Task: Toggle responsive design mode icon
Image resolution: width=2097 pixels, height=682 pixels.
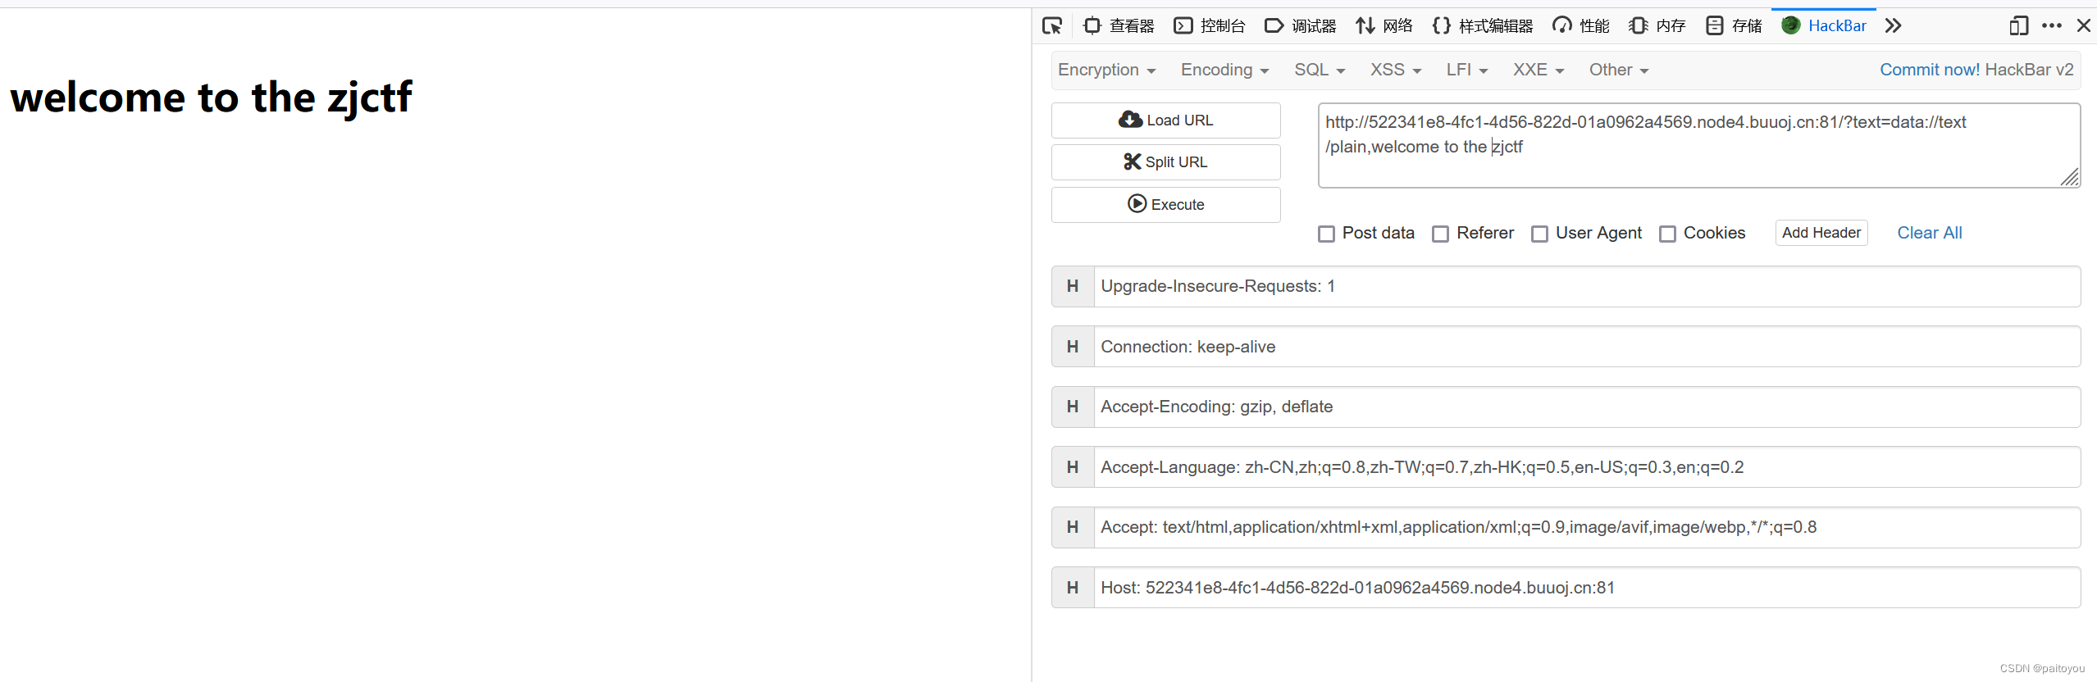Action: [2018, 26]
